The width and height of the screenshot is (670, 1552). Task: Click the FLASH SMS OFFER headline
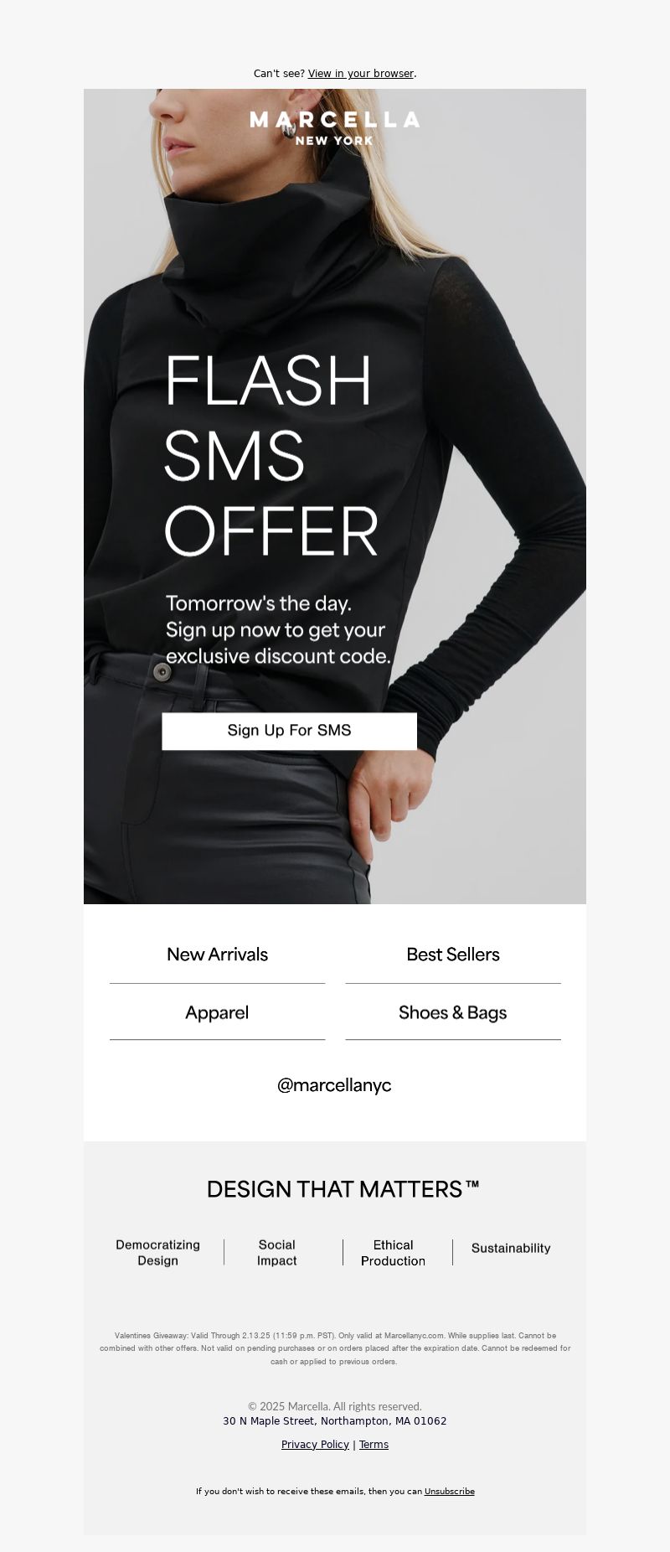tap(271, 455)
